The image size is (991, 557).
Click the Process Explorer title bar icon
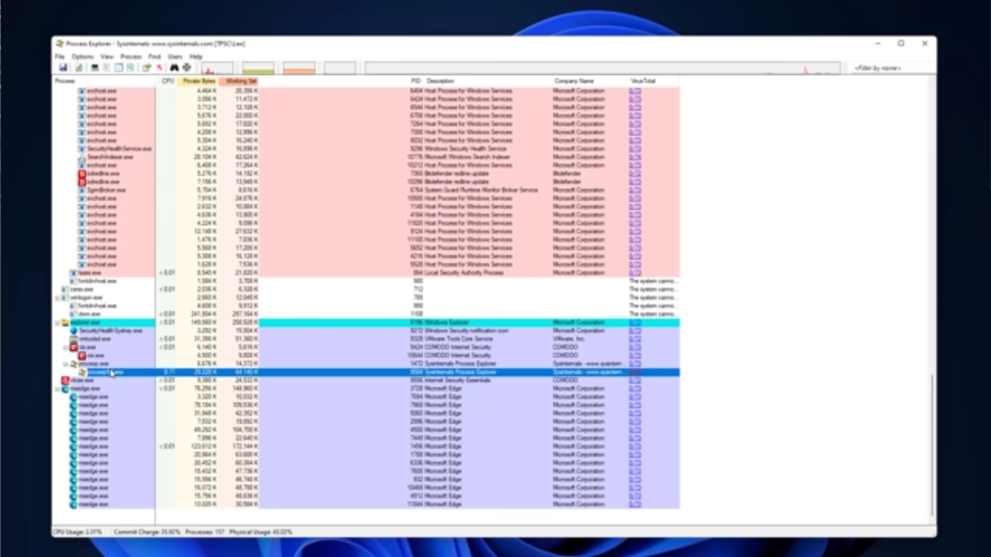pos(60,44)
